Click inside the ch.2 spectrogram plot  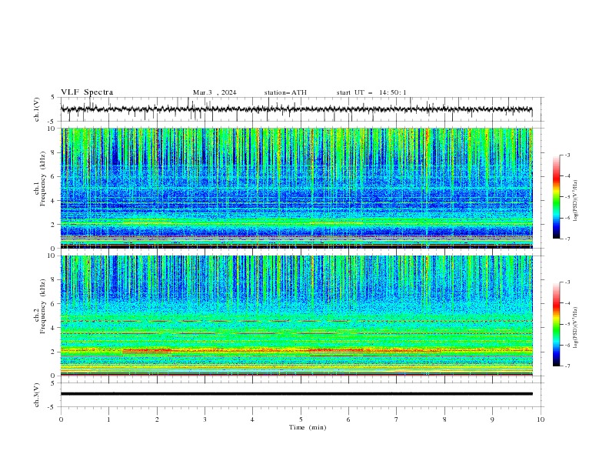(297, 316)
